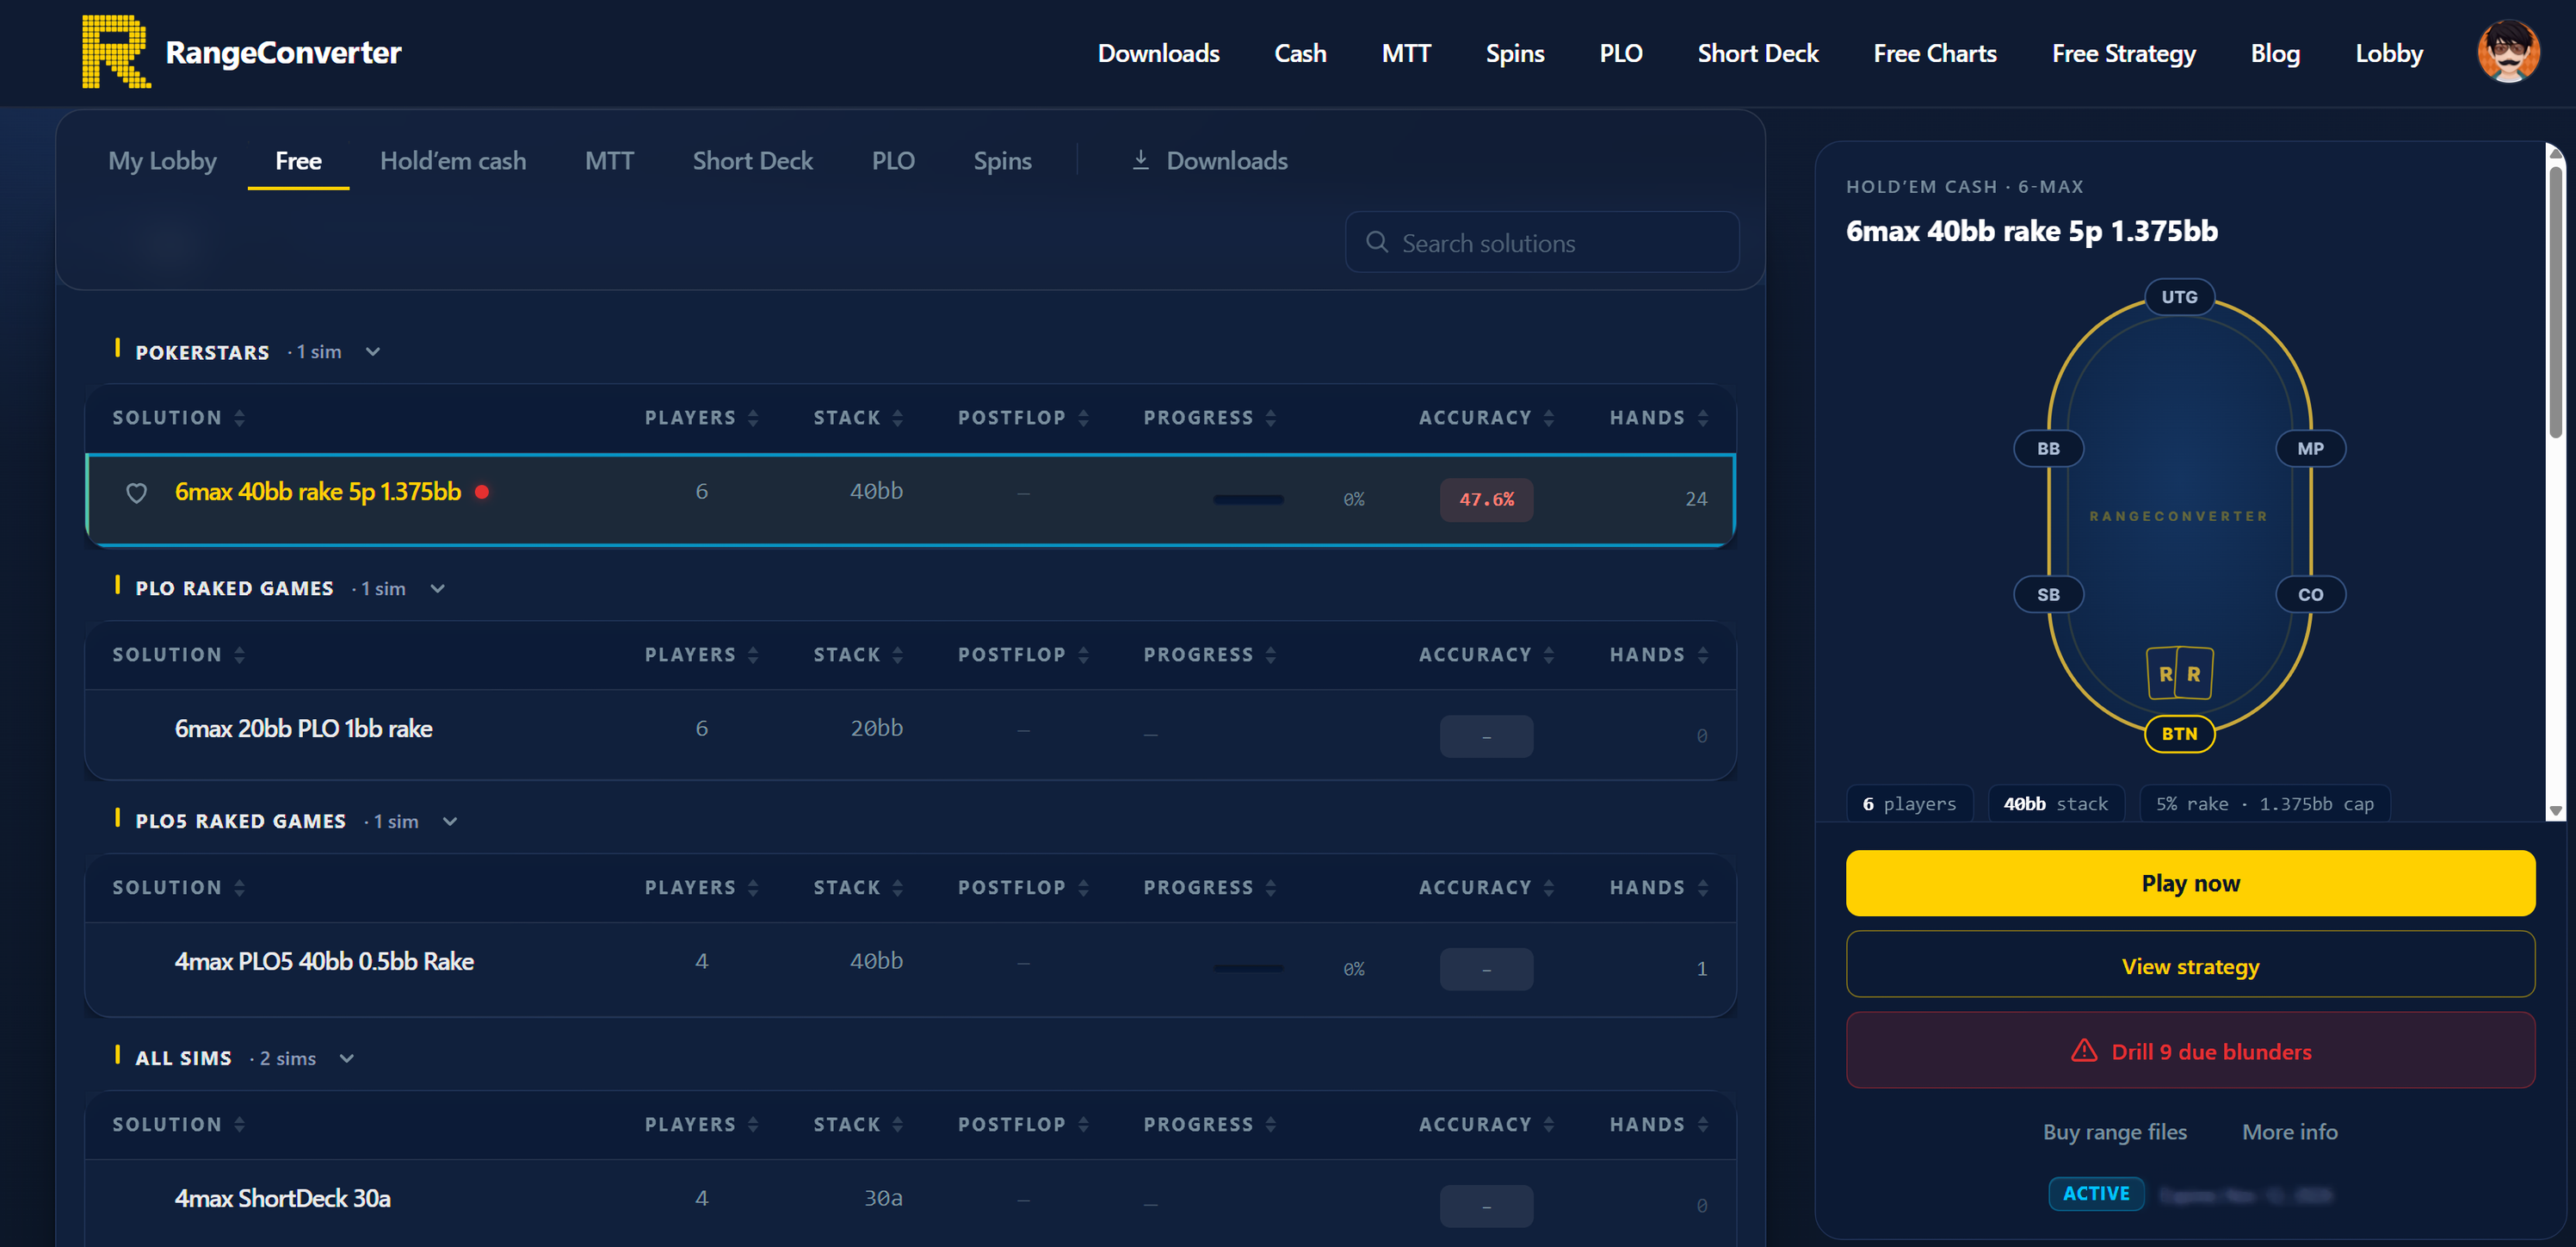Select the 6max 20bb PLO 1bb rake row
Image resolution: width=2576 pixels, height=1247 pixels.
point(910,734)
